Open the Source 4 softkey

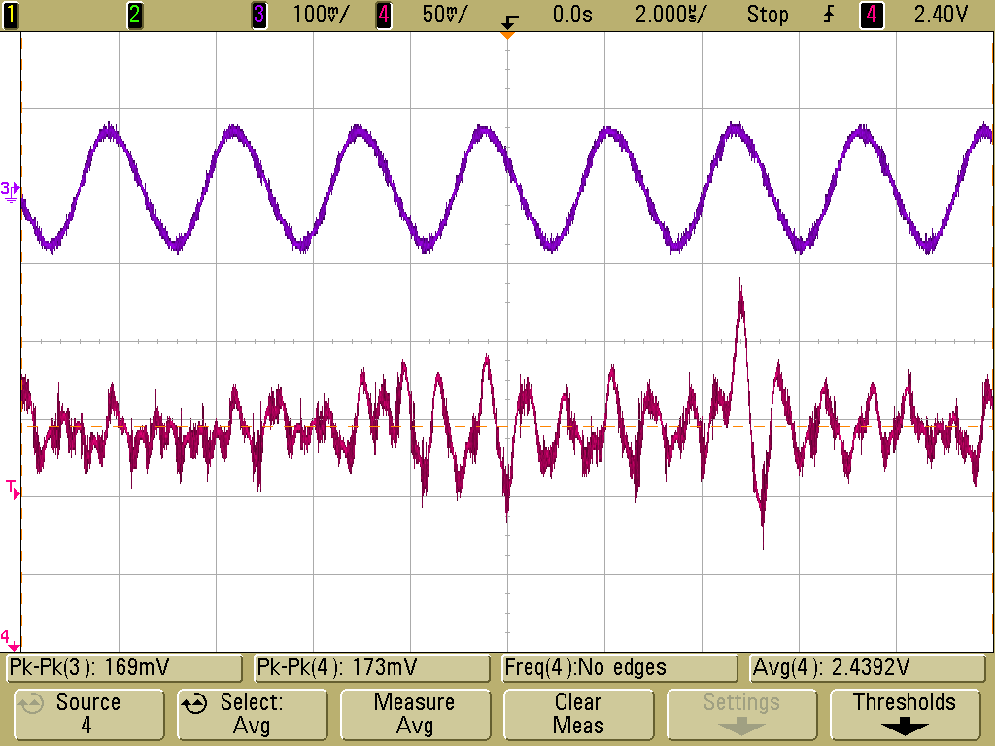click(88, 714)
